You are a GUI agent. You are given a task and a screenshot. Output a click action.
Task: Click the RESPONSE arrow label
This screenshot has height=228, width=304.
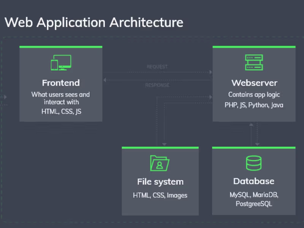pyautogui.click(x=157, y=85)
